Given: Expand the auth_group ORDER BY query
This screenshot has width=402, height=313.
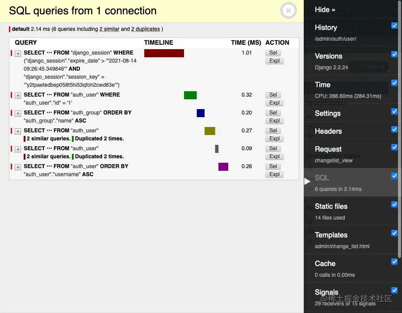Looking at the screenshot, I should tap(18, 114).
